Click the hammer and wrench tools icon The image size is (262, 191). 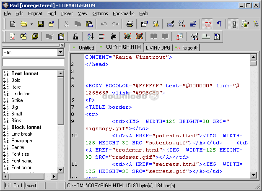195,36
